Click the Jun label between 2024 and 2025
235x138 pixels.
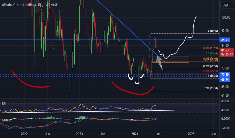click(x=158, y=134)
